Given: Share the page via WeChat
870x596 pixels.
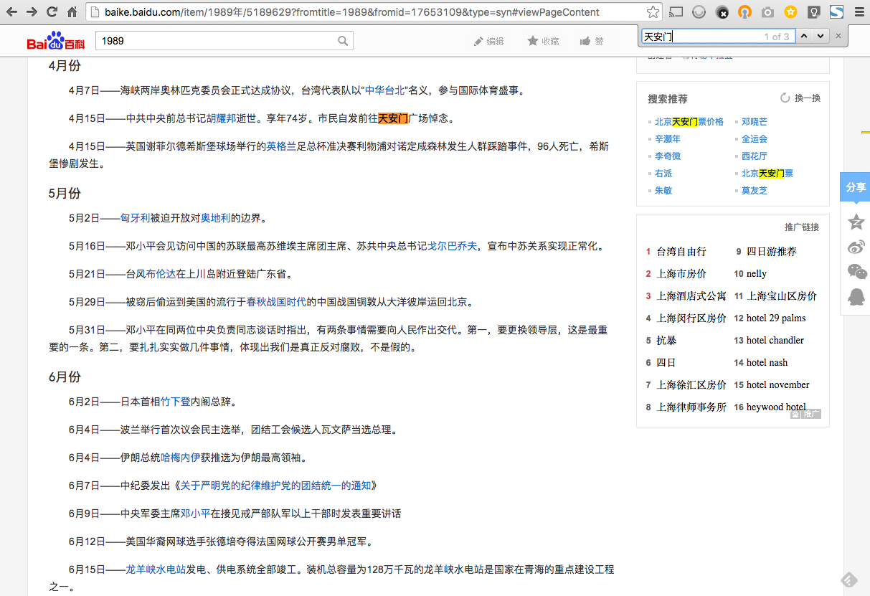Looking at the screenshot, I should click(x=856, y=273).
